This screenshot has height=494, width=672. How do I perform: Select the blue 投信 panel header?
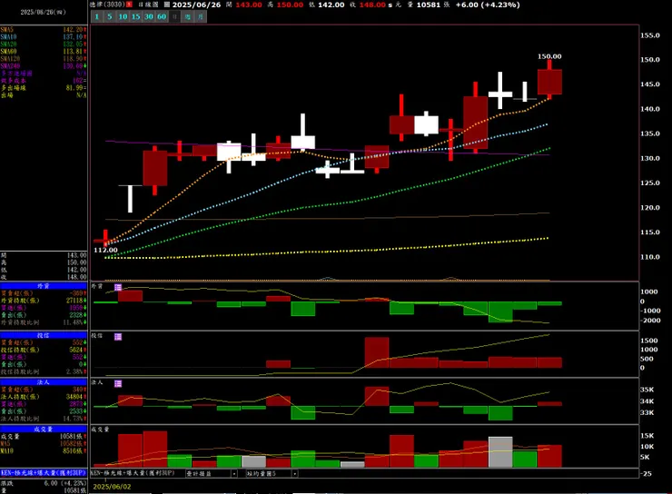tap(44, 335)
